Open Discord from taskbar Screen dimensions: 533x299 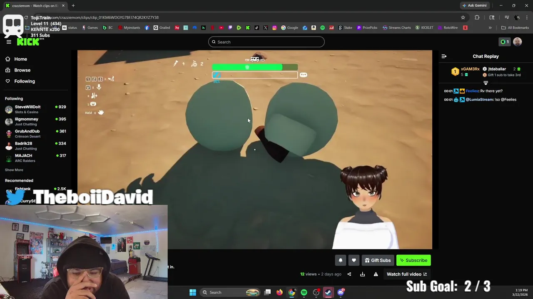pos(341,292)
